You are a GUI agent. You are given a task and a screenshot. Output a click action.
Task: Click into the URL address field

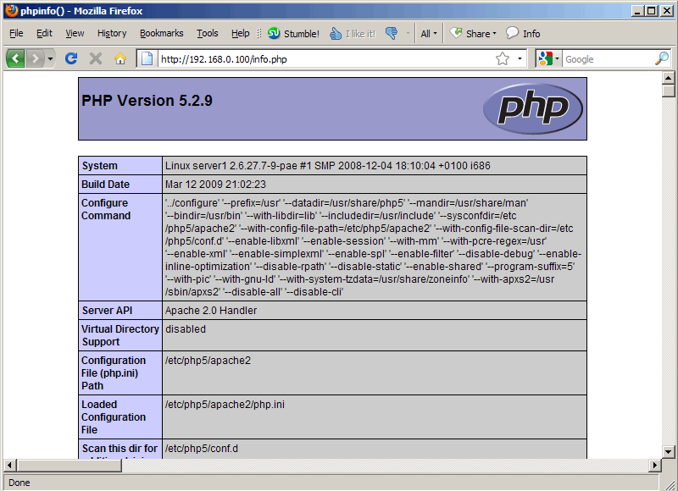[x=325, y=58]
